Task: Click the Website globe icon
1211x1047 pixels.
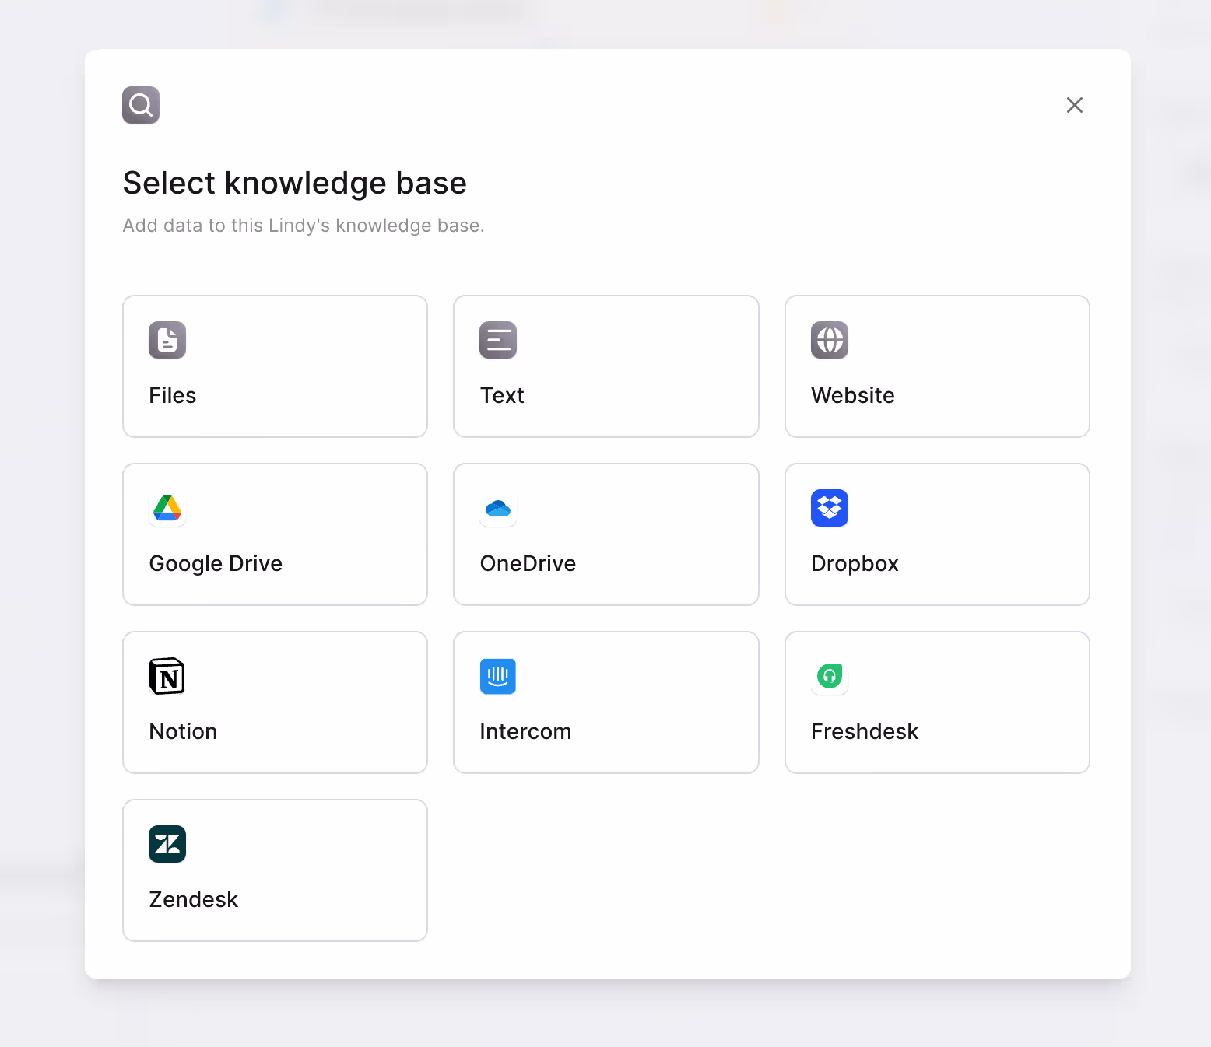Action: pyautogui.click(x=830, y=340)
